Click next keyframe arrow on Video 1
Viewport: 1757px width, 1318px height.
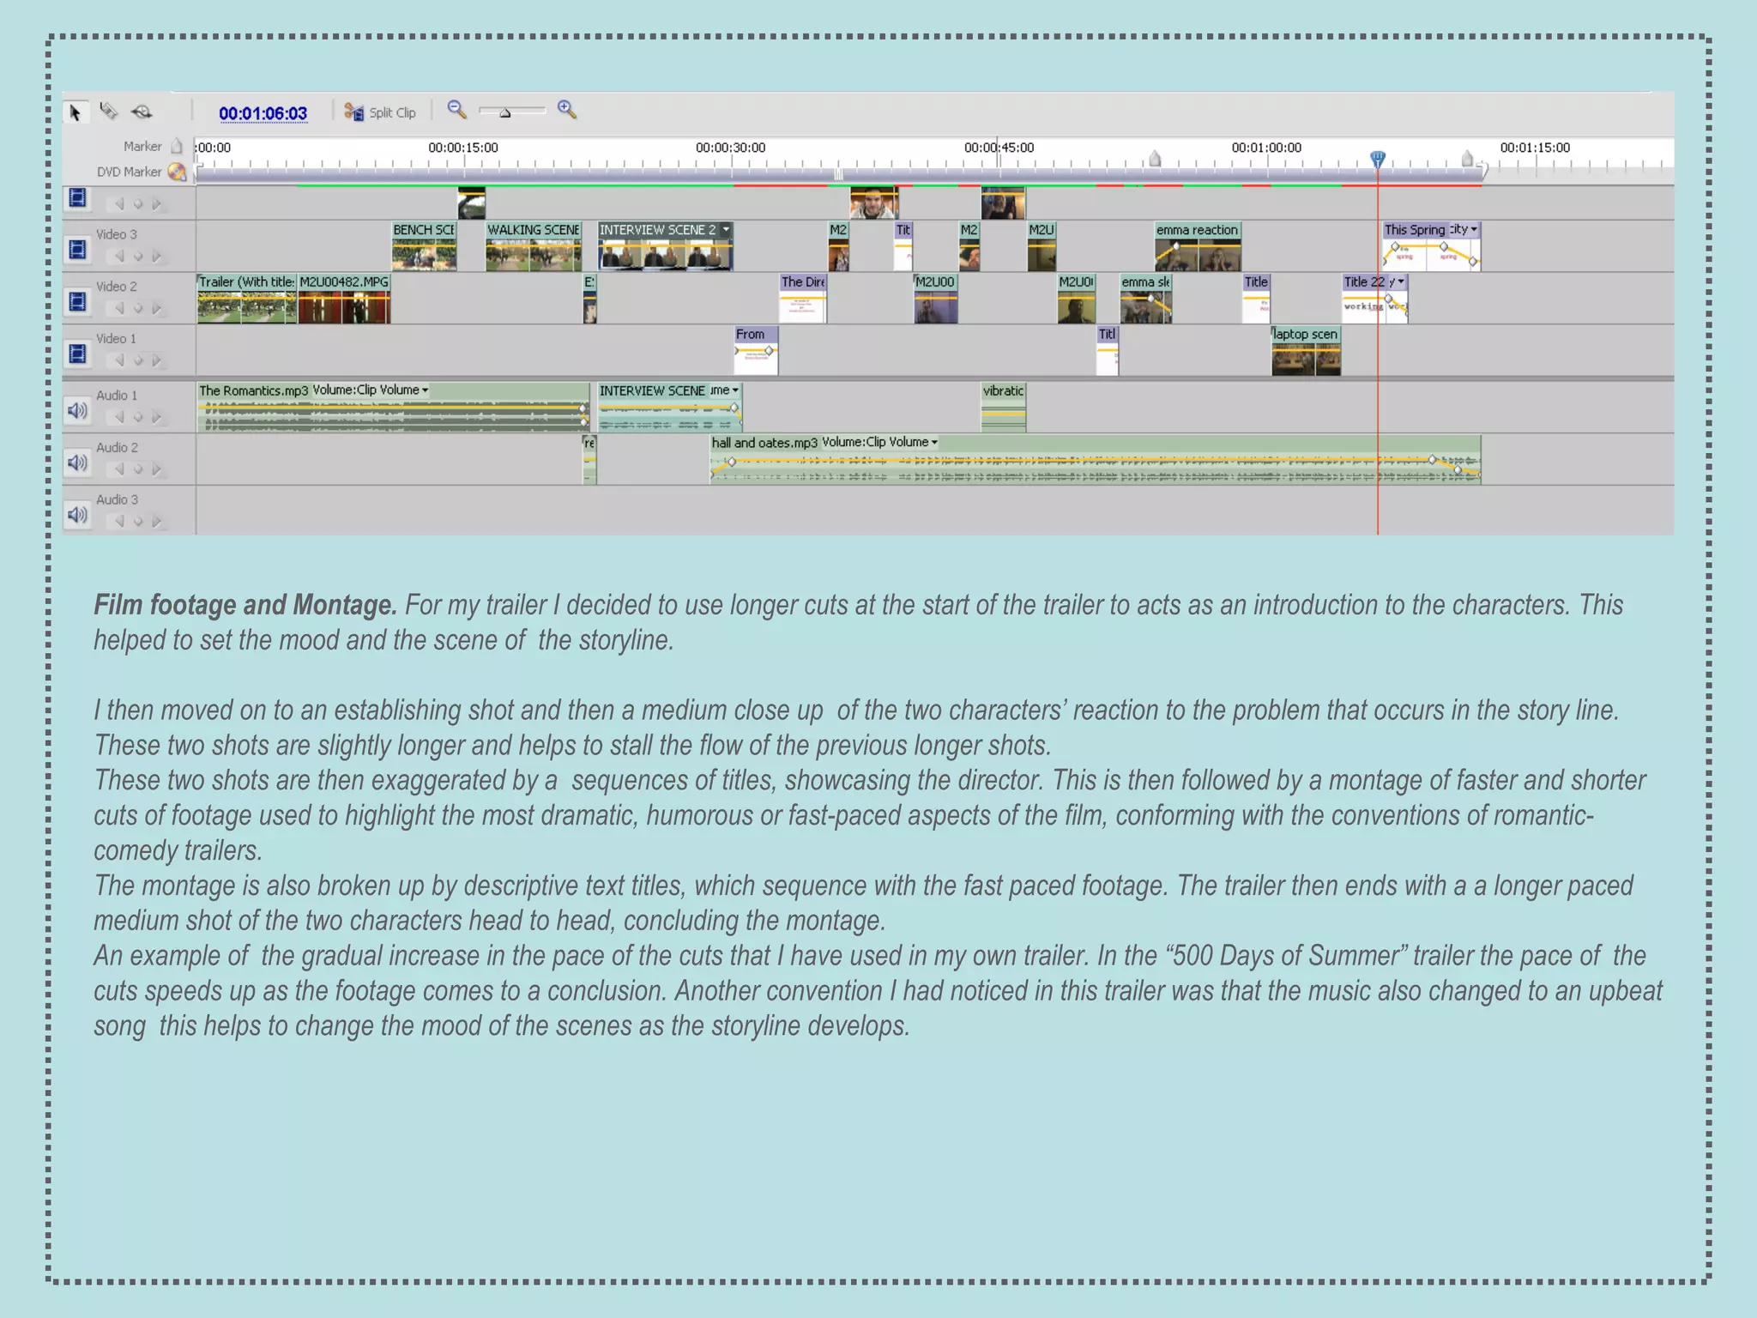[156, 360]
